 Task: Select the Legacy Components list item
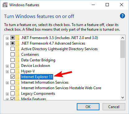tap(38, 94)
